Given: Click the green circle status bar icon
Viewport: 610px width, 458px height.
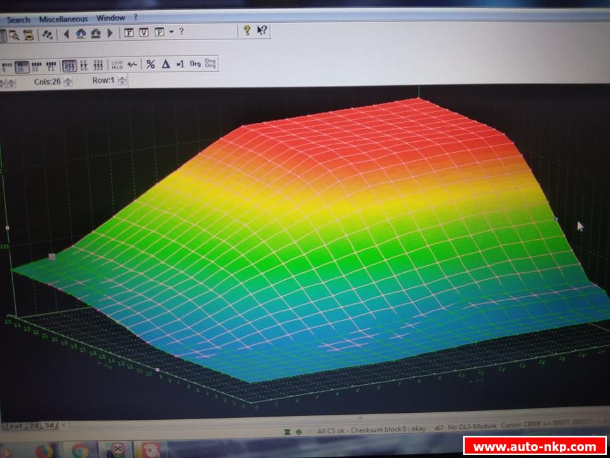Looking at the screenshot, I should 299,431.
